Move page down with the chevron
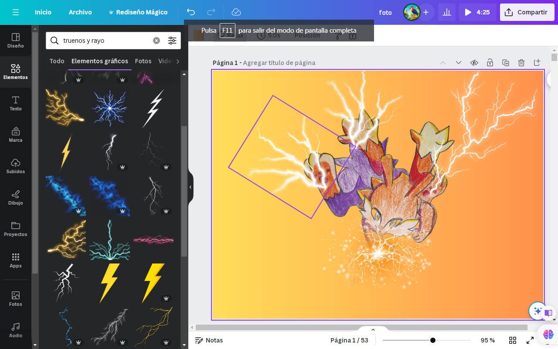This screenshot has width=558, height=349. tap(459, 63)
